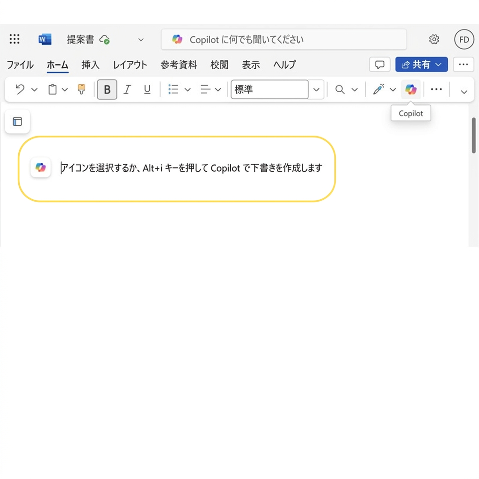
Task: Open the comments pane icon
Action: (x=379, y=65)
